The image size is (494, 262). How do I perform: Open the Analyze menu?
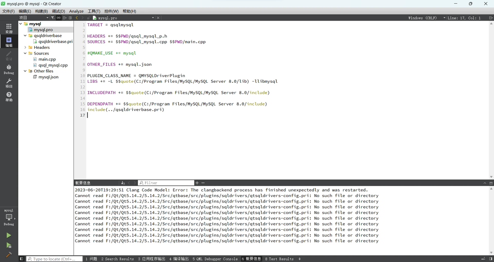(76, 11)
